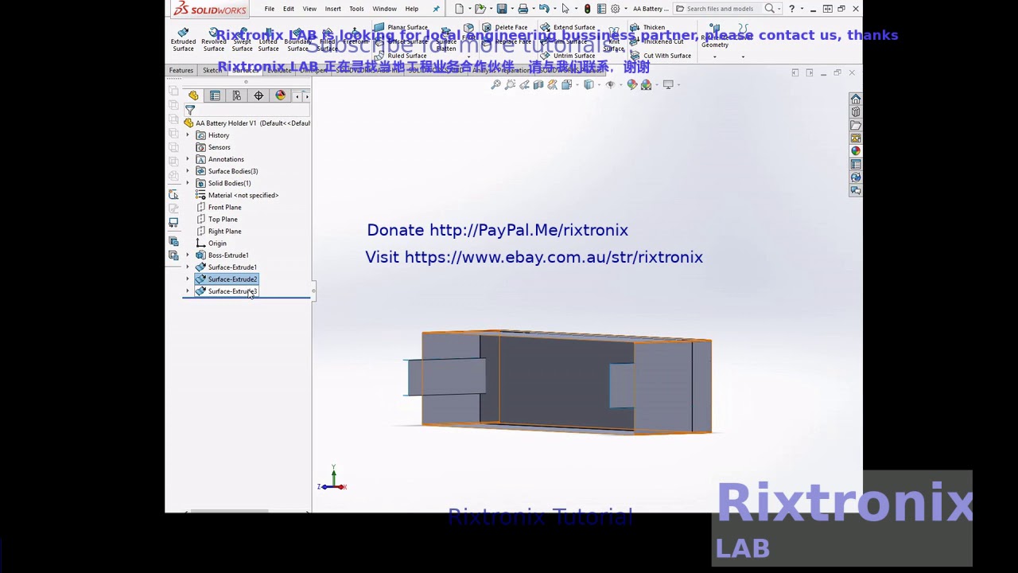
Task: Open the Edit menu
Action: (289, 9)
